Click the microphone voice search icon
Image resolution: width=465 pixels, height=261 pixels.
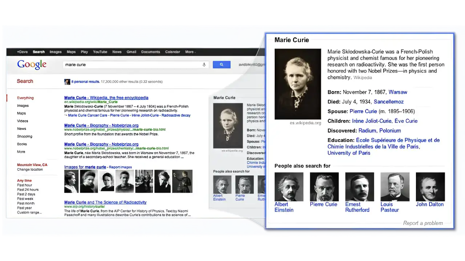coord(204,65)
